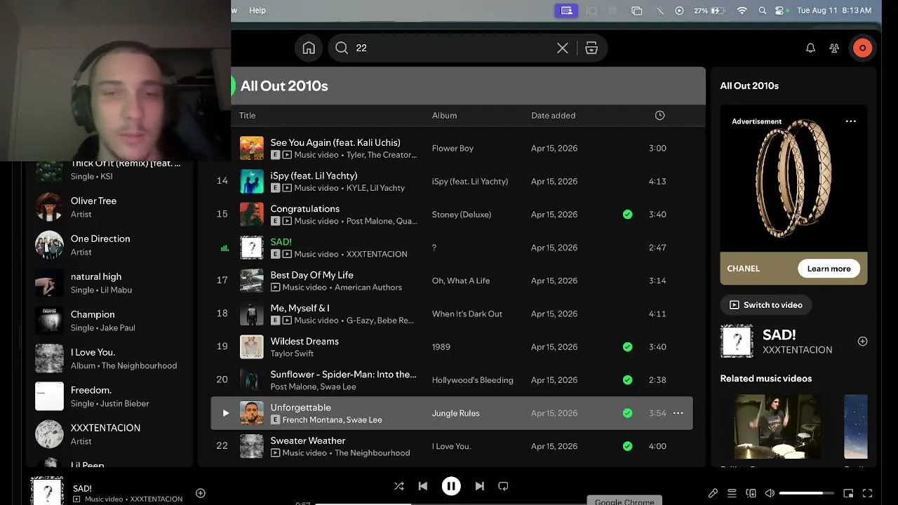
Task: Click the Me, Myself & I song title
Action: click(x=300, y=308)
